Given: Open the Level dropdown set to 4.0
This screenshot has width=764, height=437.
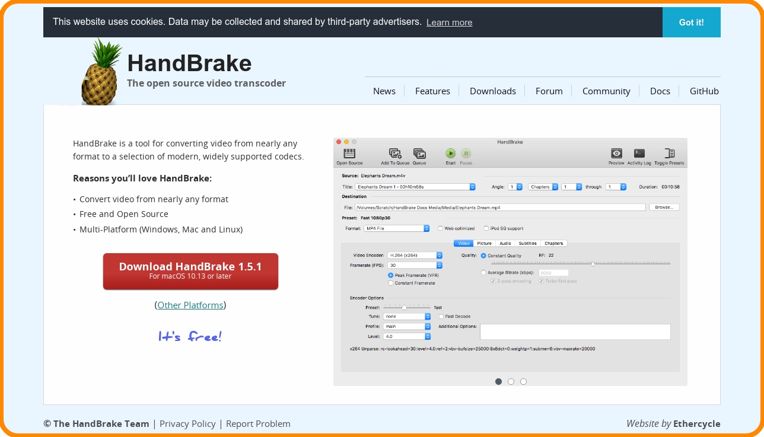Looking at the screenshot, I should coord(407,336).
